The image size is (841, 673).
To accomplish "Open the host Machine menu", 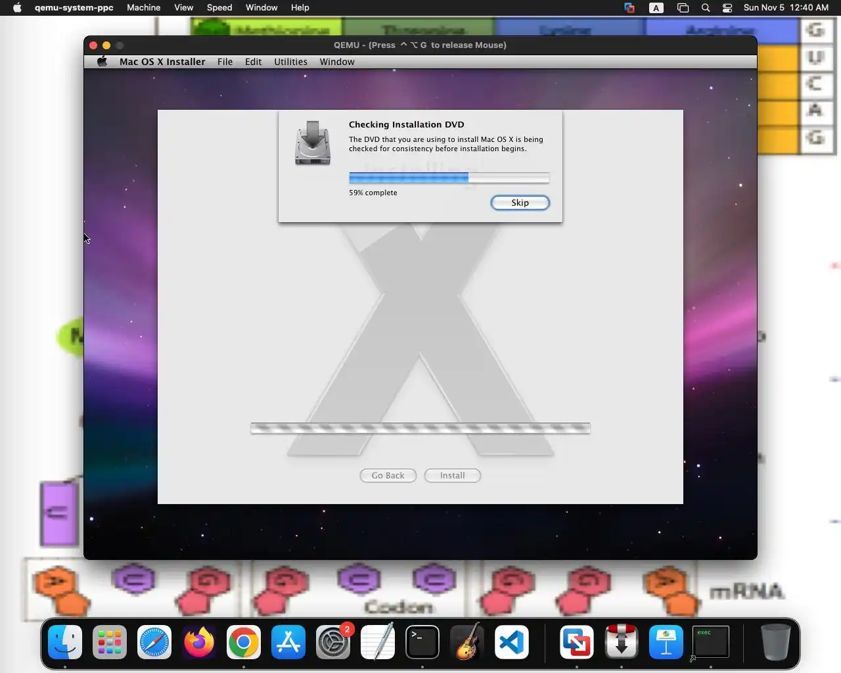I will (x=143, y=7).
